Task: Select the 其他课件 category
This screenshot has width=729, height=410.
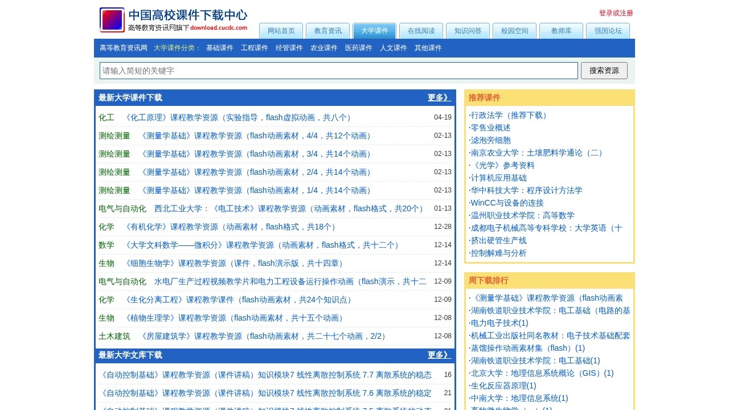Action: tap(428, 48)
